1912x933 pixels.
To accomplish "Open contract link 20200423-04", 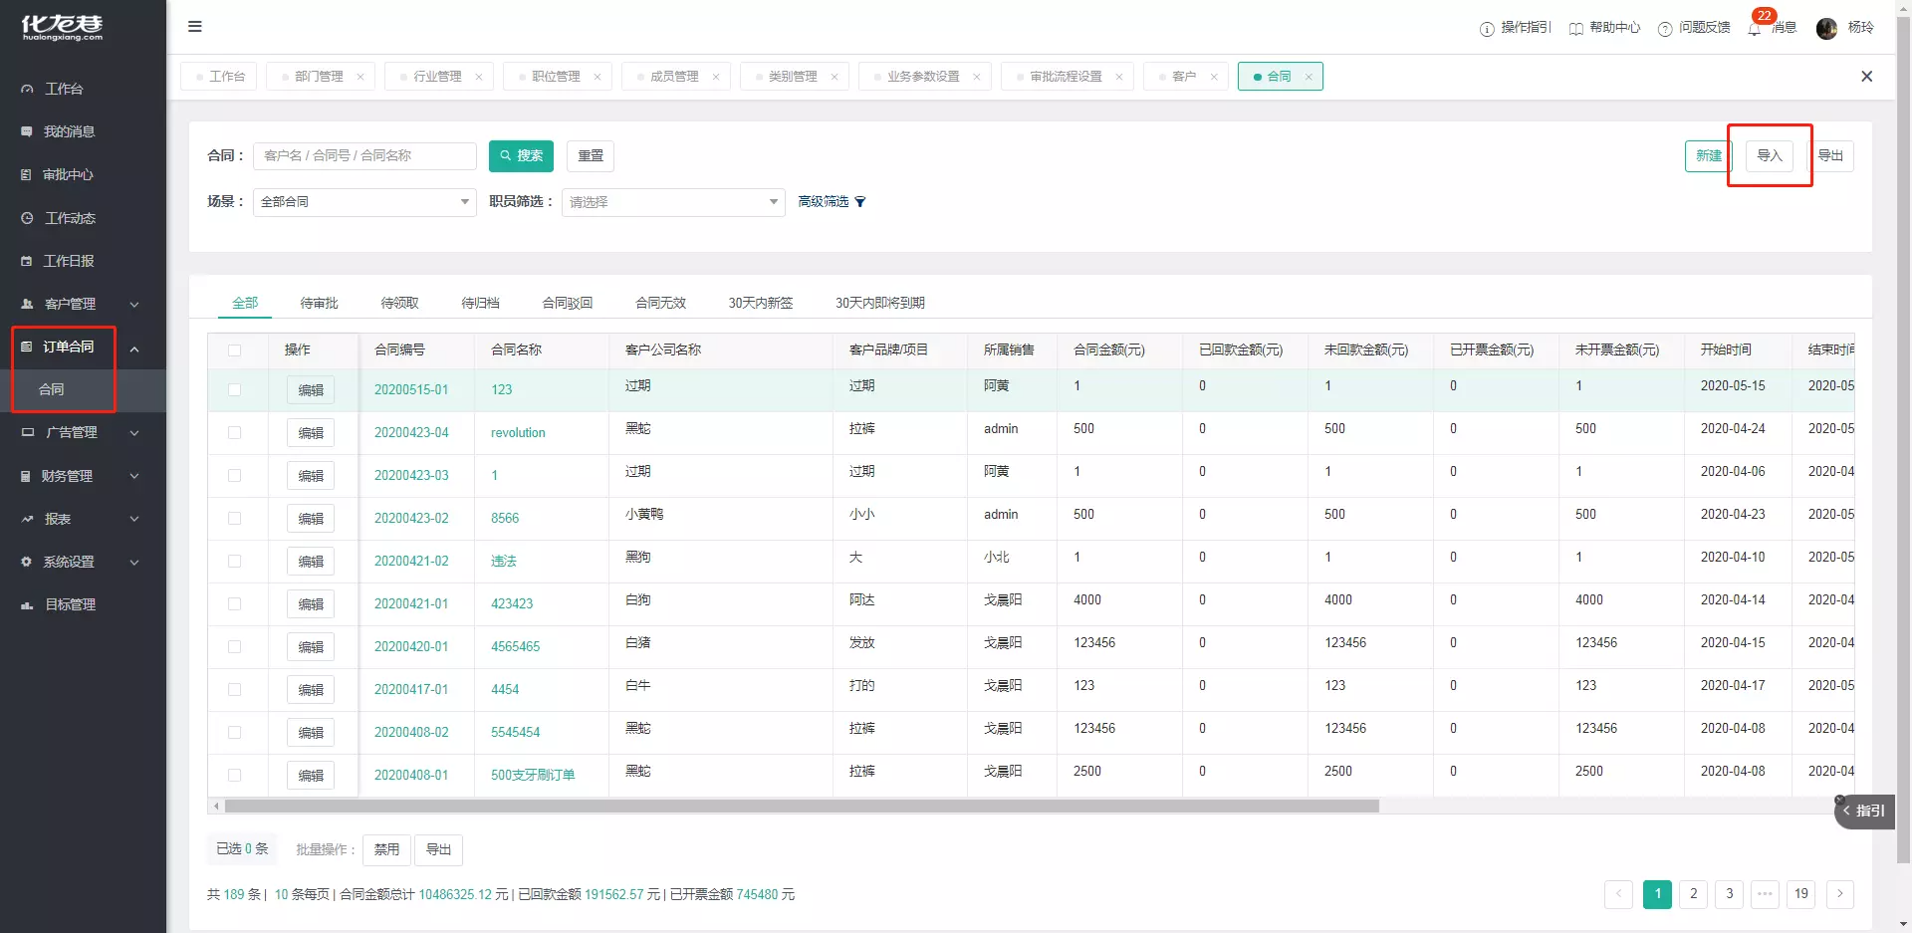I will 411,433.
